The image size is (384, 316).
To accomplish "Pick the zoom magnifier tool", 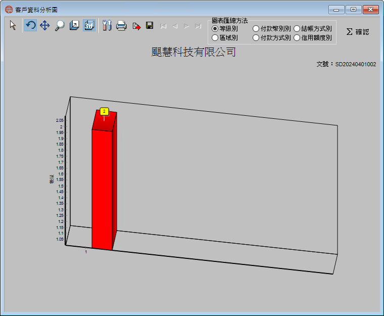I will [x=60, y=25].
